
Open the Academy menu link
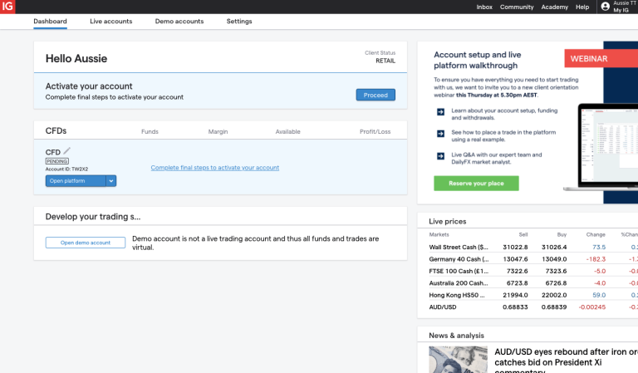coord(554,7)
